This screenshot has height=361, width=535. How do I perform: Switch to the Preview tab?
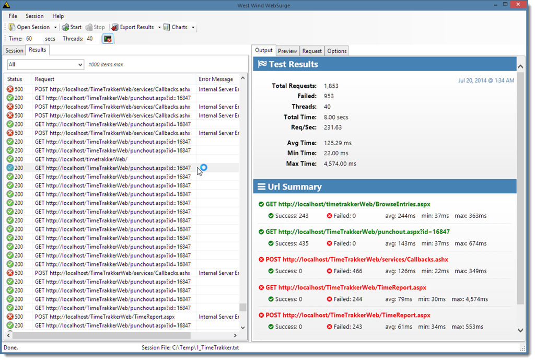(287, 51)
